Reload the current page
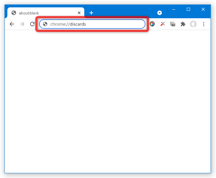Screen dimensions: 216x178 [32, 24]
